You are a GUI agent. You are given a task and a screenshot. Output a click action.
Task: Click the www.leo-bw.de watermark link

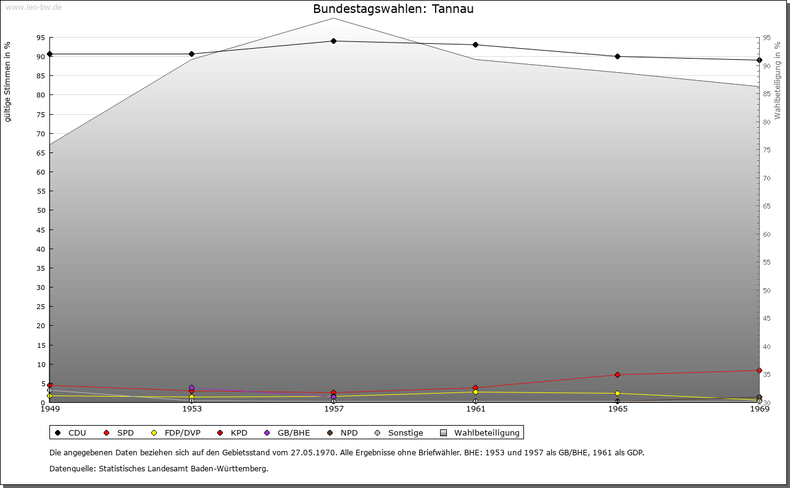pyautogui.click(x=33, y=7)
